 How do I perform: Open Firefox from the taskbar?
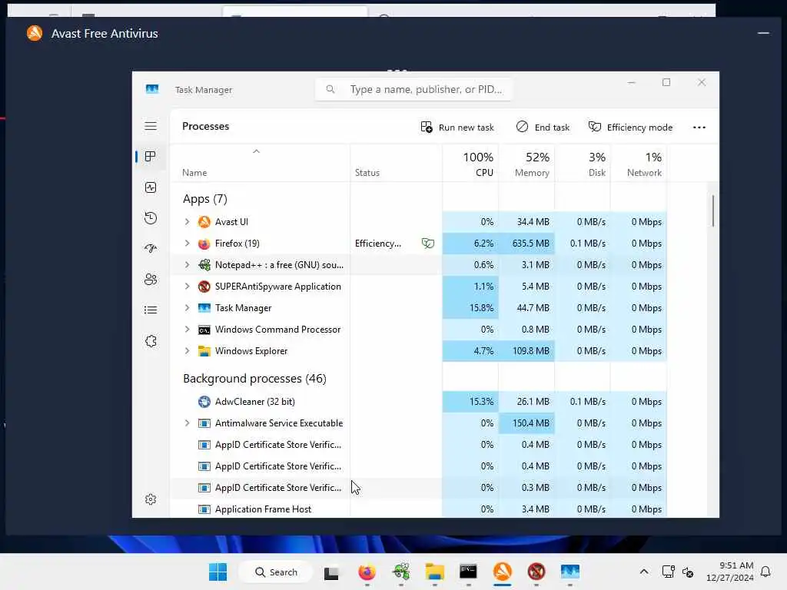(x=367, y=572)
